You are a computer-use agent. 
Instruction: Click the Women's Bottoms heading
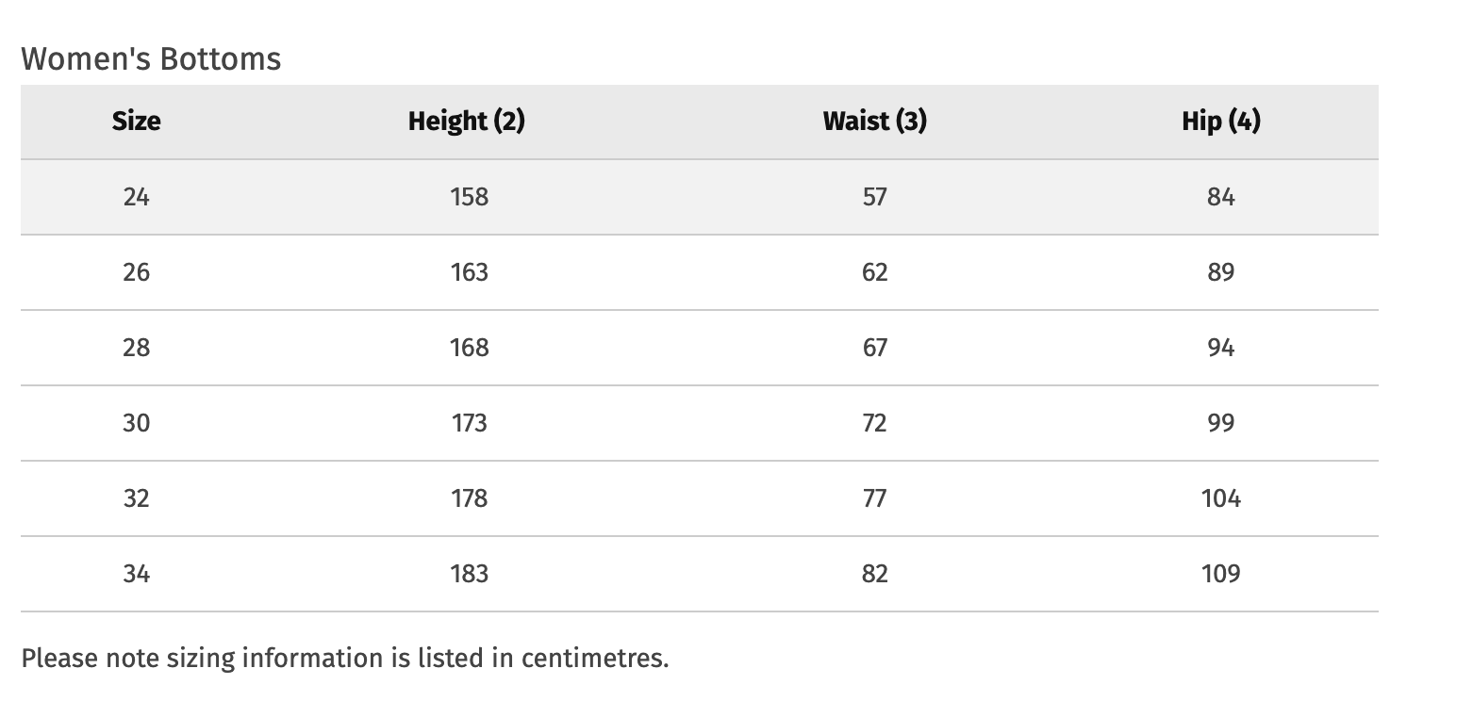[x=151, y=58]
